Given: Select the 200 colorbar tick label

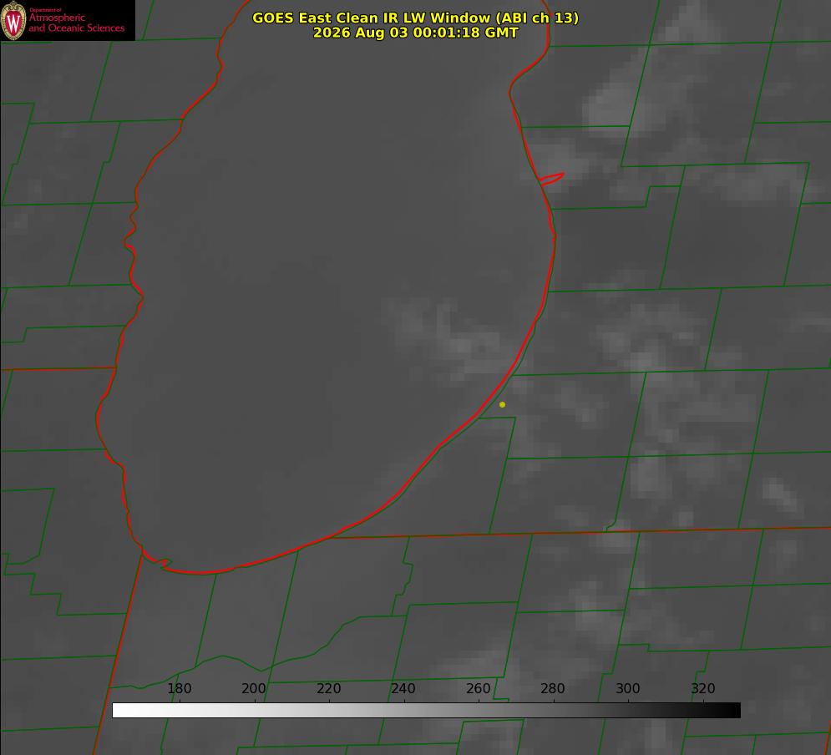Looking at the screenshot, I should (x=254, y=688).
